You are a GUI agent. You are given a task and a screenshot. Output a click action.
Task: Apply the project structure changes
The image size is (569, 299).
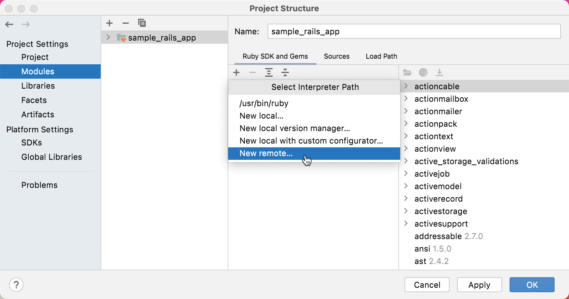[479, 285]
